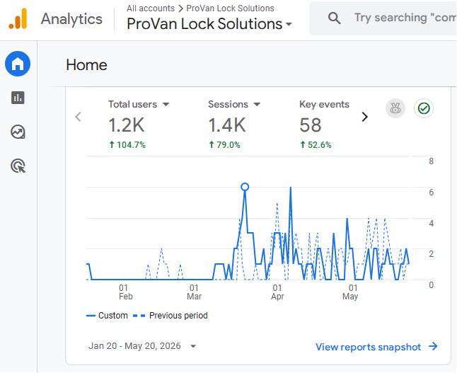Click the highlighted chart peak marker

(x=245, y=187)
